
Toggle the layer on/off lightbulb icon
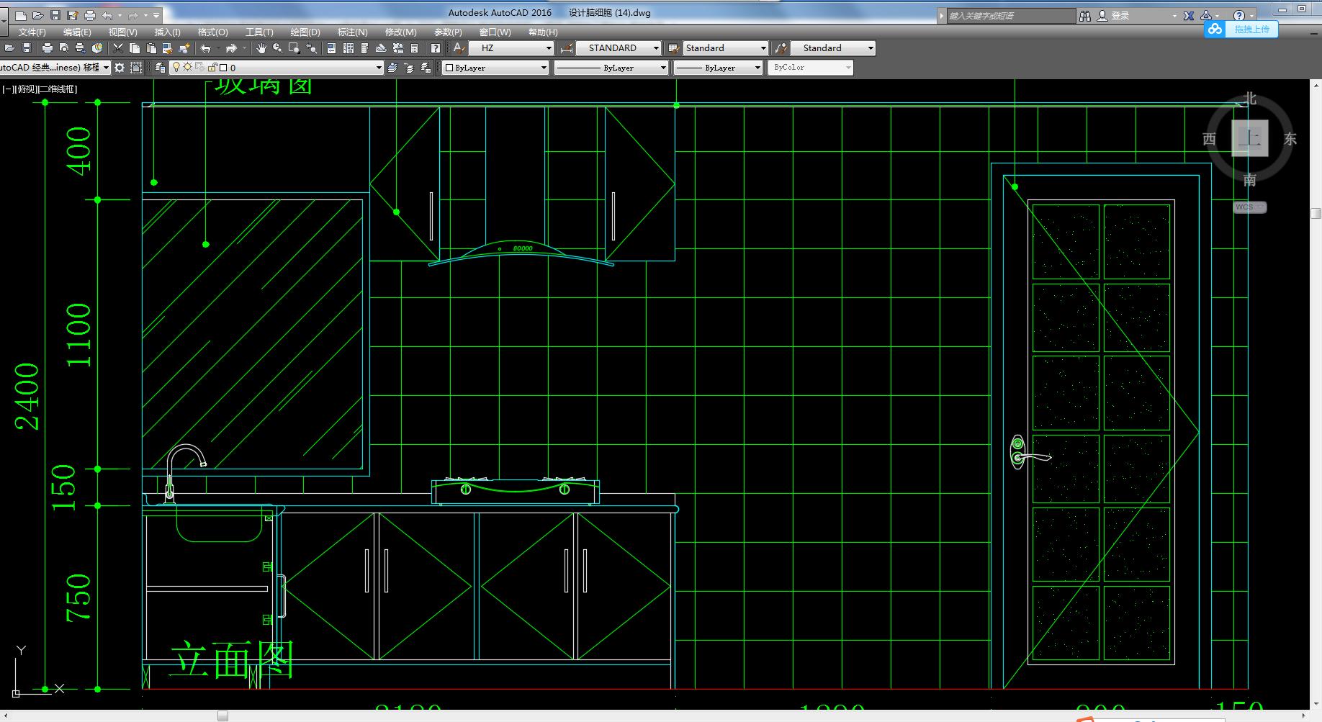(x=176, y=68)
